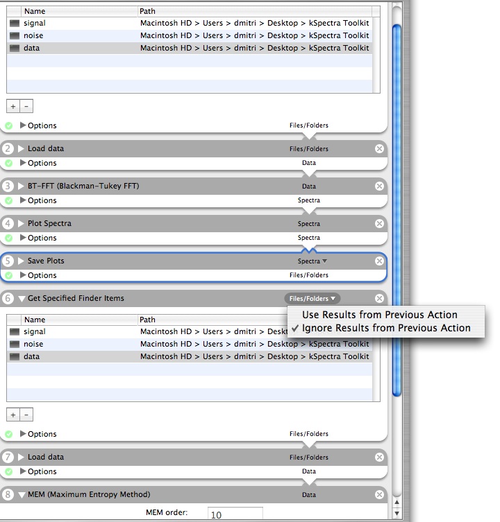Click the scrollbar up arrow
The width and height of the screenshot is (500, 522).
tap(397, 502)
